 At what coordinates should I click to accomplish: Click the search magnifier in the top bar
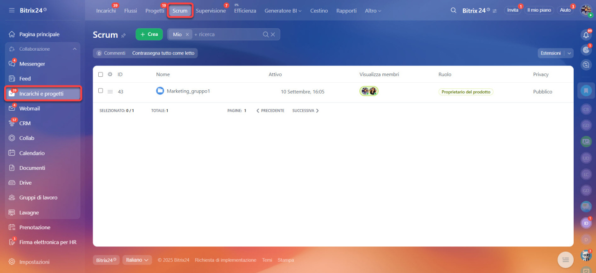click(x=454, y=10)
